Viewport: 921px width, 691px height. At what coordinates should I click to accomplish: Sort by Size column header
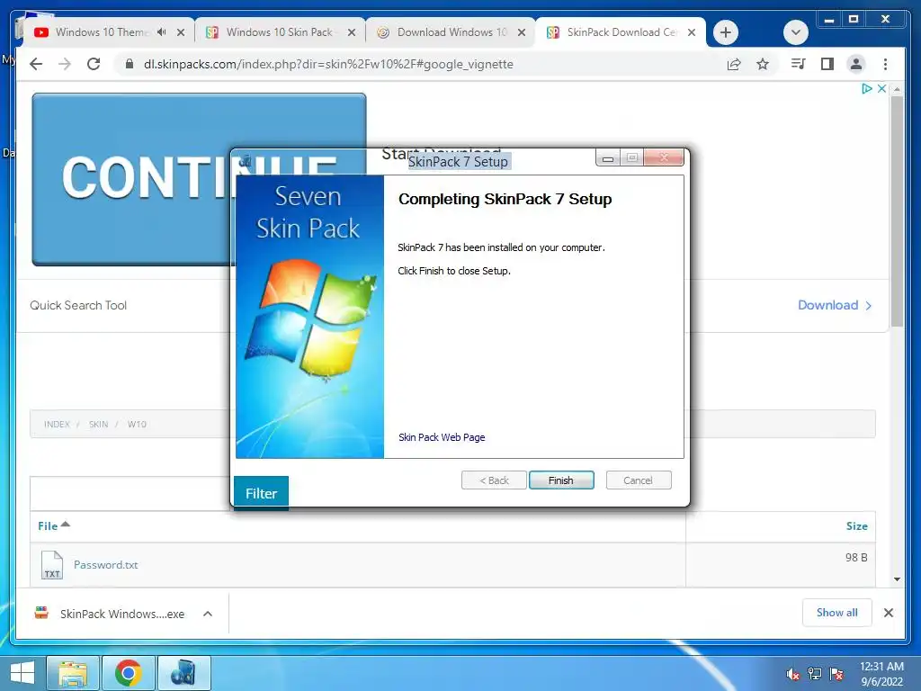point(856,525)
